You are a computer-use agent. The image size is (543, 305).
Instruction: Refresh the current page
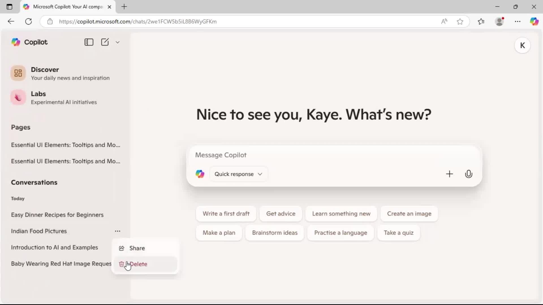(28, 21)
